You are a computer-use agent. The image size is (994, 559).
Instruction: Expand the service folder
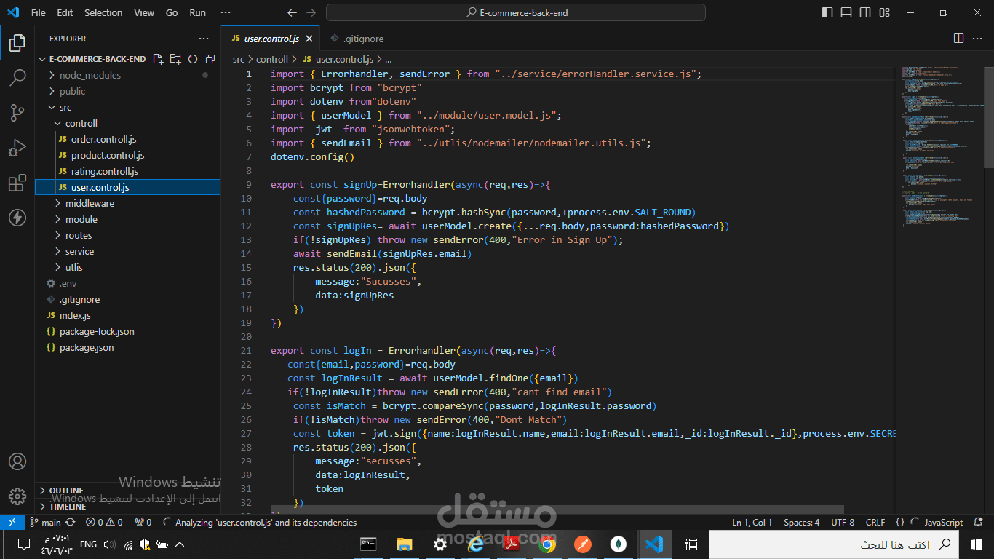point(127,251)
